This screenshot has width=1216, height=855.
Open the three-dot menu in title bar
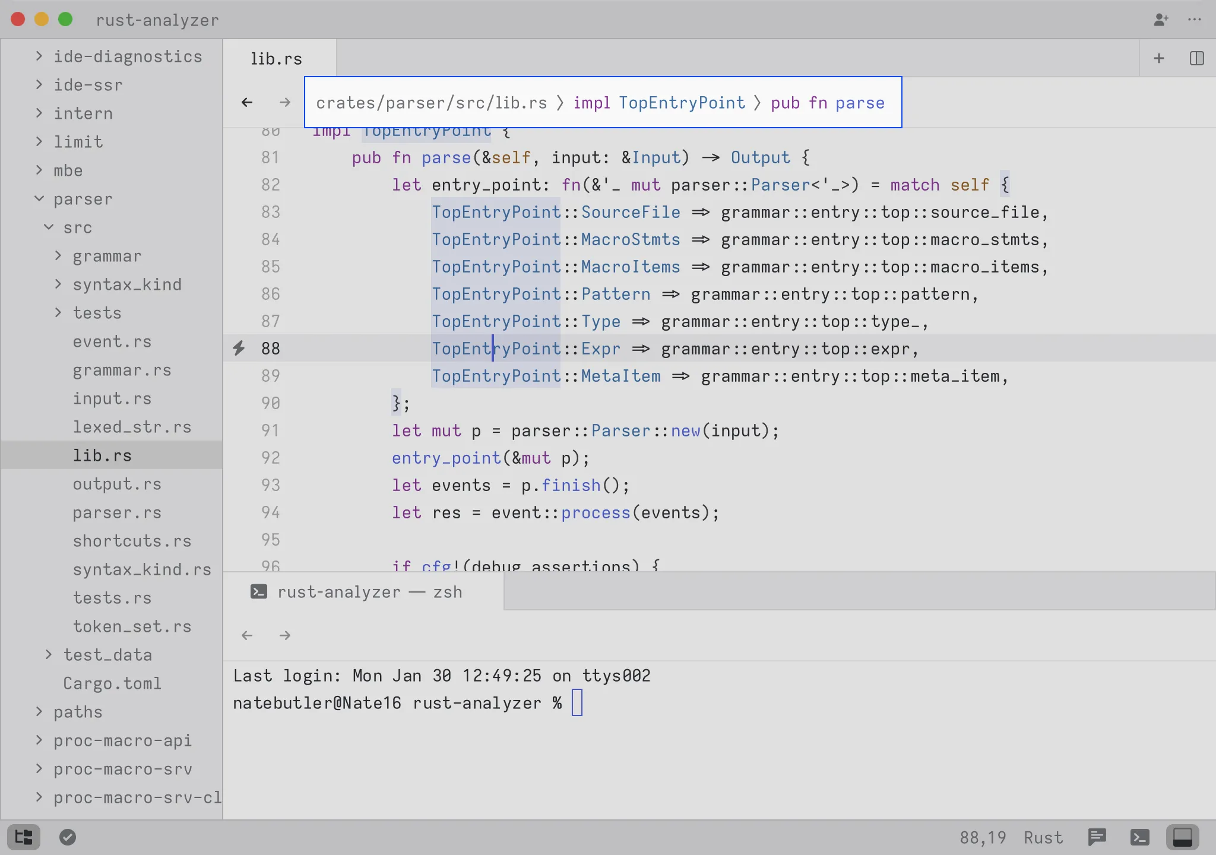pyautogui.click(x=1195, y=20)
